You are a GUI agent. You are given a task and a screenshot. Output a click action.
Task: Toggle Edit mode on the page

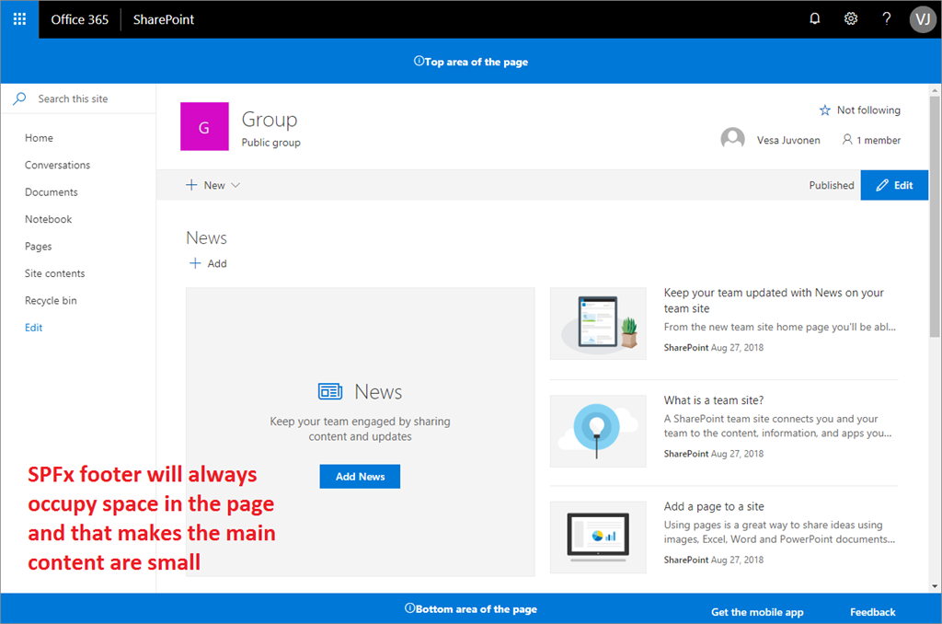pos(893,185)
